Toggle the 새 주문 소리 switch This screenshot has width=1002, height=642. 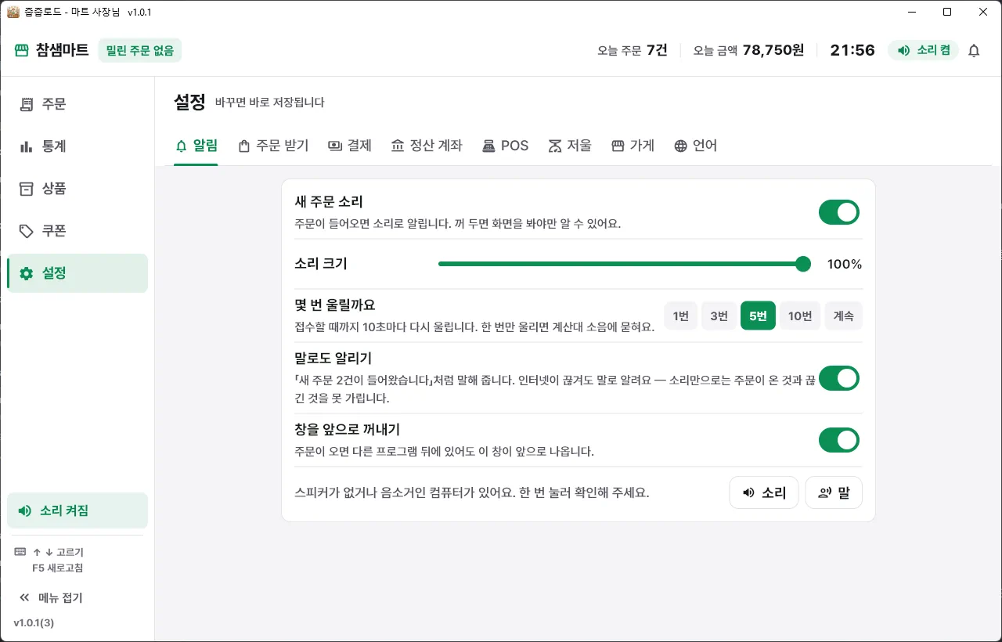pos(839,212)
